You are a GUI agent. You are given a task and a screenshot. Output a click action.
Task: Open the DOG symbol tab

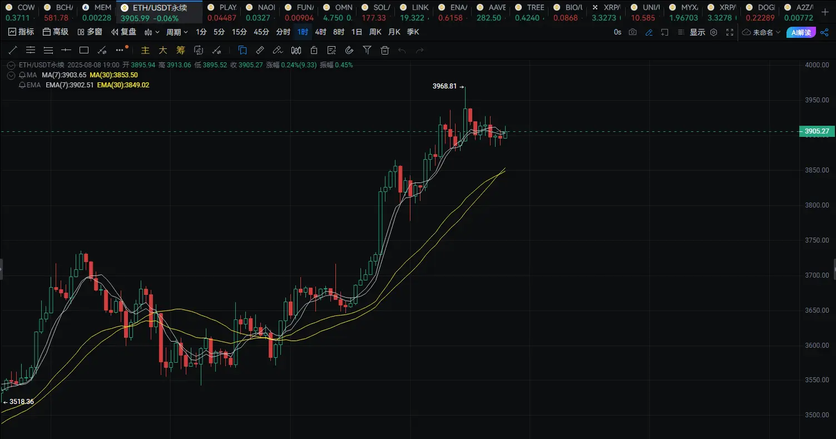coord(759,12)
